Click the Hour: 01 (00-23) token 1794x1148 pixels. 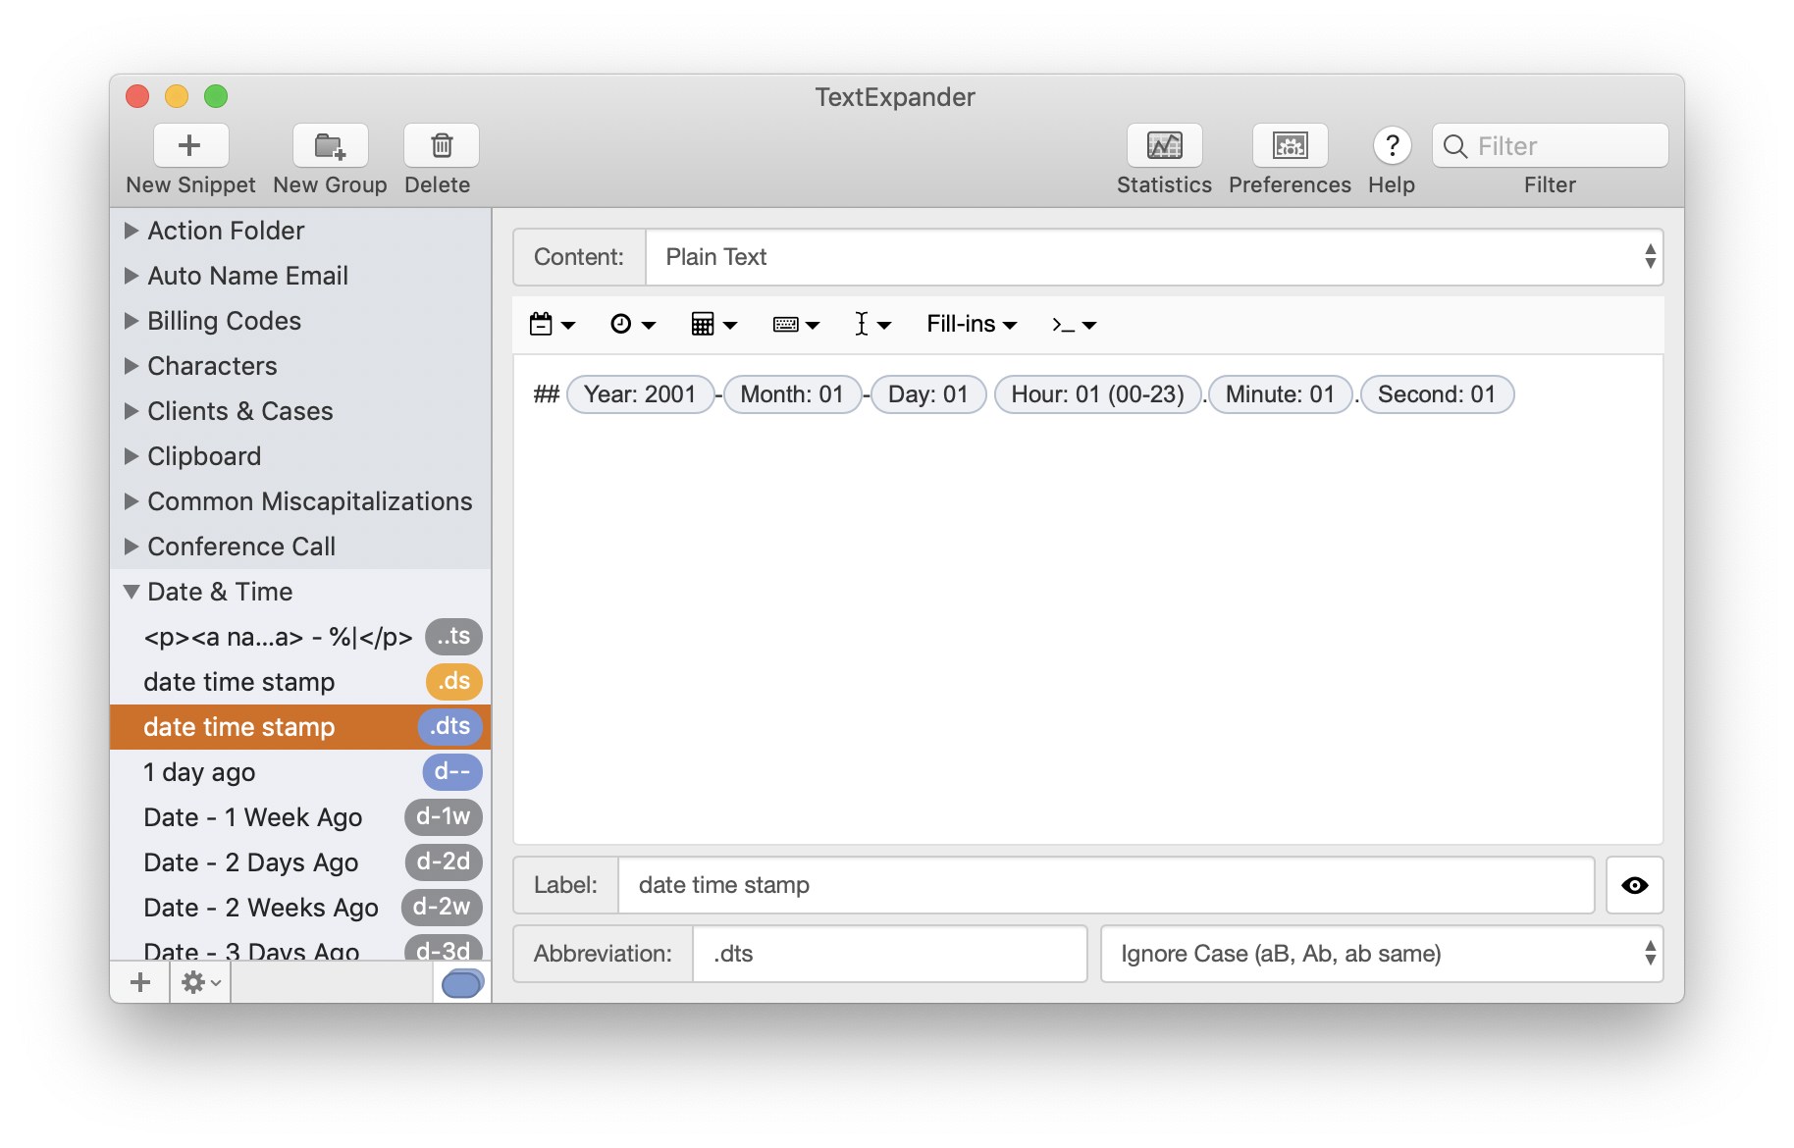click(x=1097, y=394)
